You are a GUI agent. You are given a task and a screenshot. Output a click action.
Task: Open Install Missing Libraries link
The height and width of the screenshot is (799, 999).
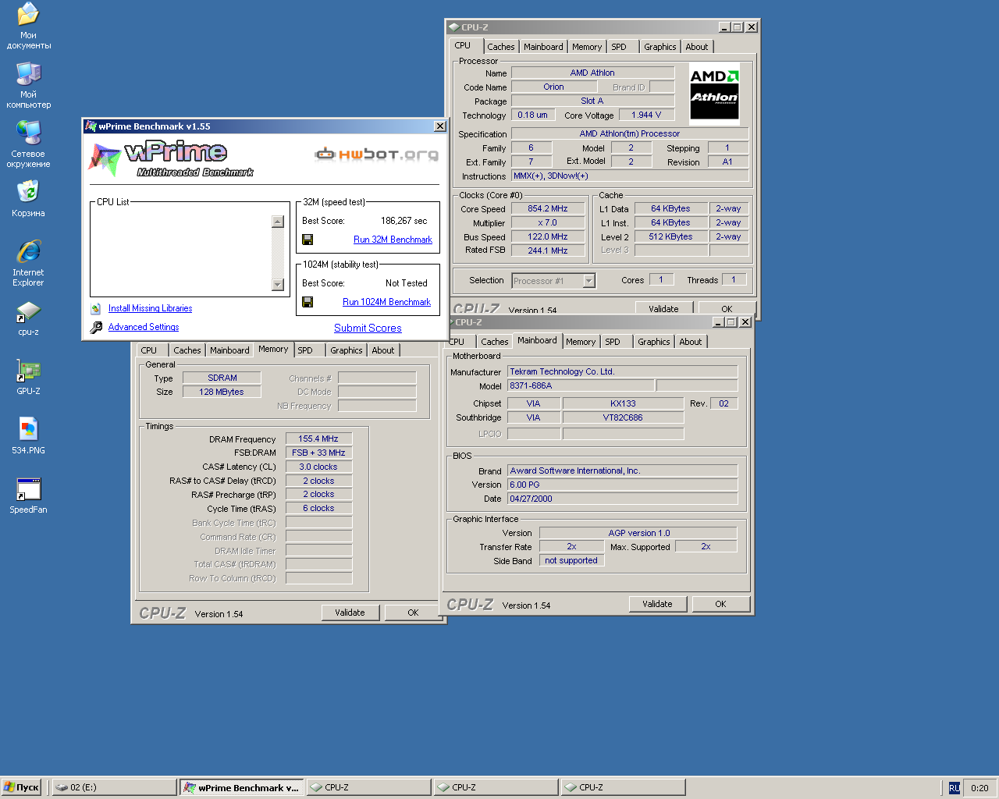point(150,309)
